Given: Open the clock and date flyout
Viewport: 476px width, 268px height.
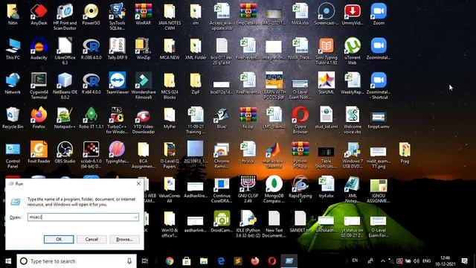Looking at the screenshot, I should [446, 261].
